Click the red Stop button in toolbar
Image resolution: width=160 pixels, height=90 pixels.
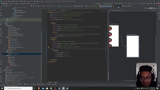[x=131, y=3]
